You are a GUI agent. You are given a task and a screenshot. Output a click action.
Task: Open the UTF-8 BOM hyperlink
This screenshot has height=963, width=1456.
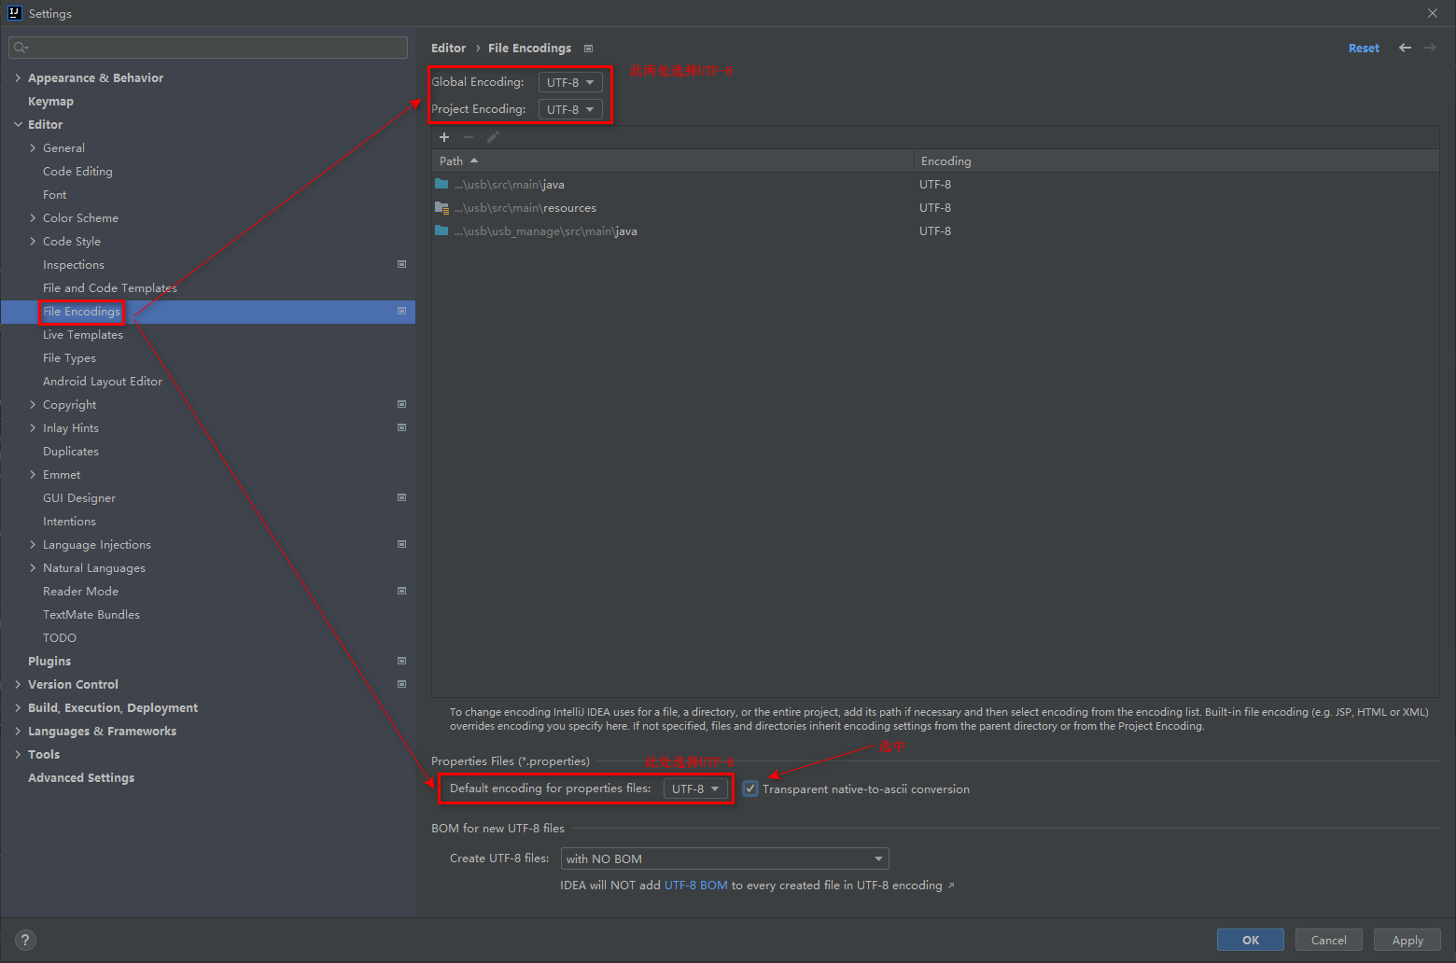coord(695,886)
